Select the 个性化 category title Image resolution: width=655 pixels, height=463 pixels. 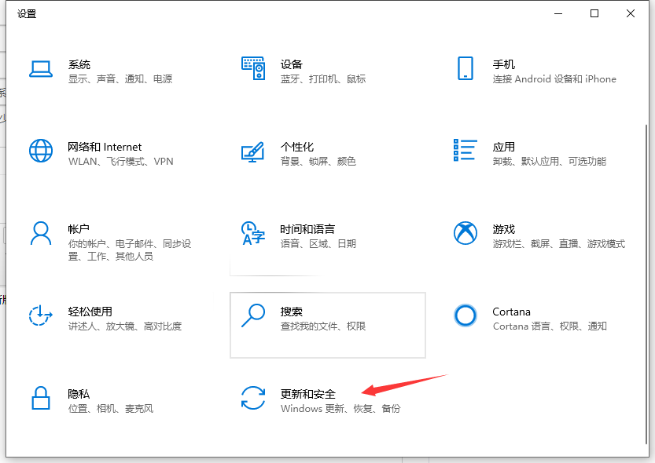[x=297, y=147]
